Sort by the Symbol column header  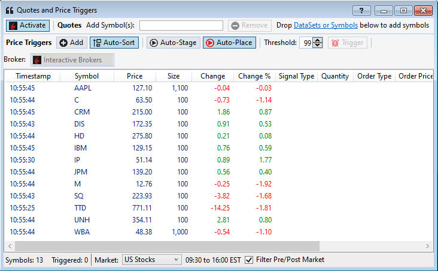pos(87,76)
